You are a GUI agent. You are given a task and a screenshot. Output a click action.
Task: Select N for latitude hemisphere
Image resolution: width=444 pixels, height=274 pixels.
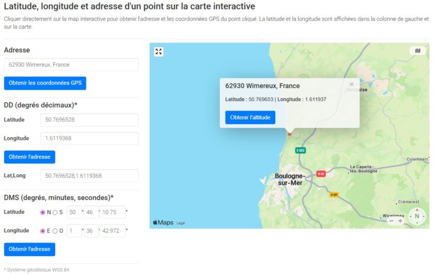43,213
